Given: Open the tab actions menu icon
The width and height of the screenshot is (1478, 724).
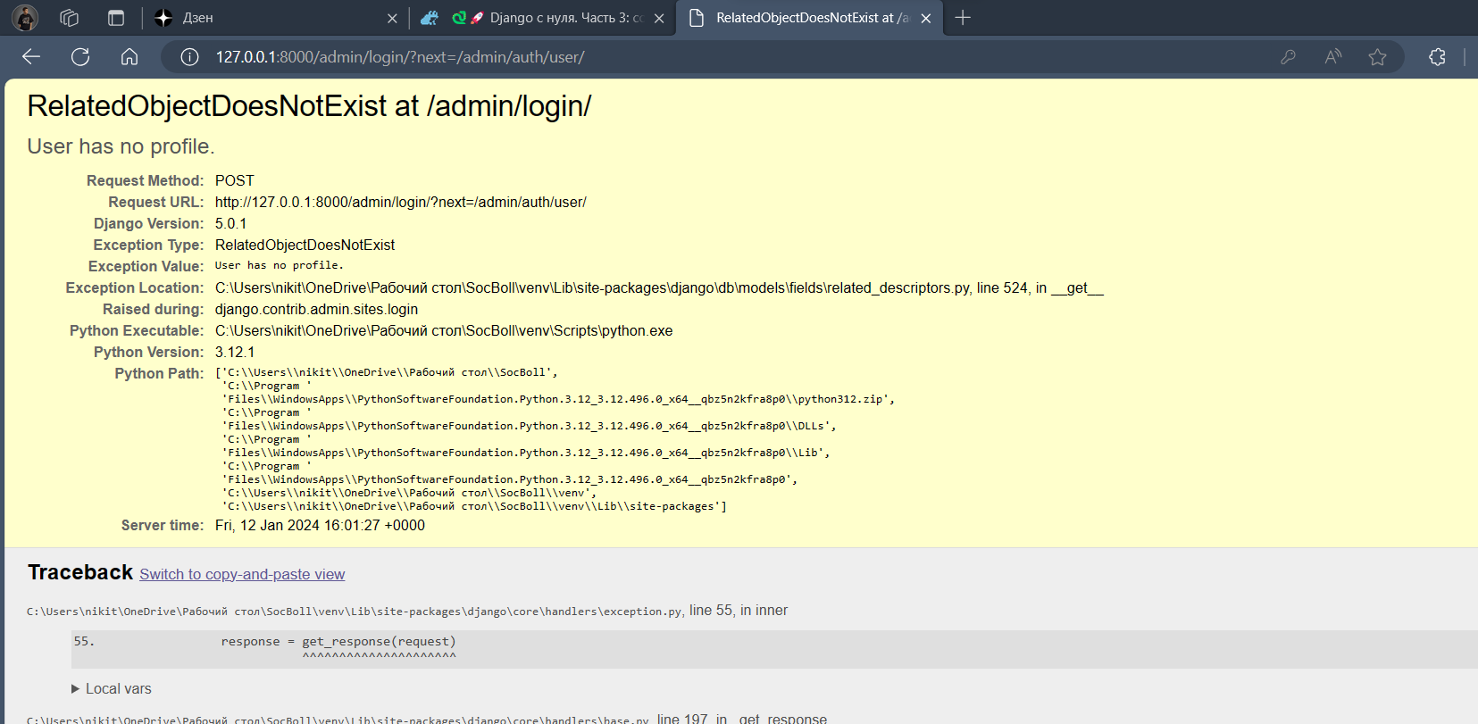Looking at the screenshot, I should (116, 18).
